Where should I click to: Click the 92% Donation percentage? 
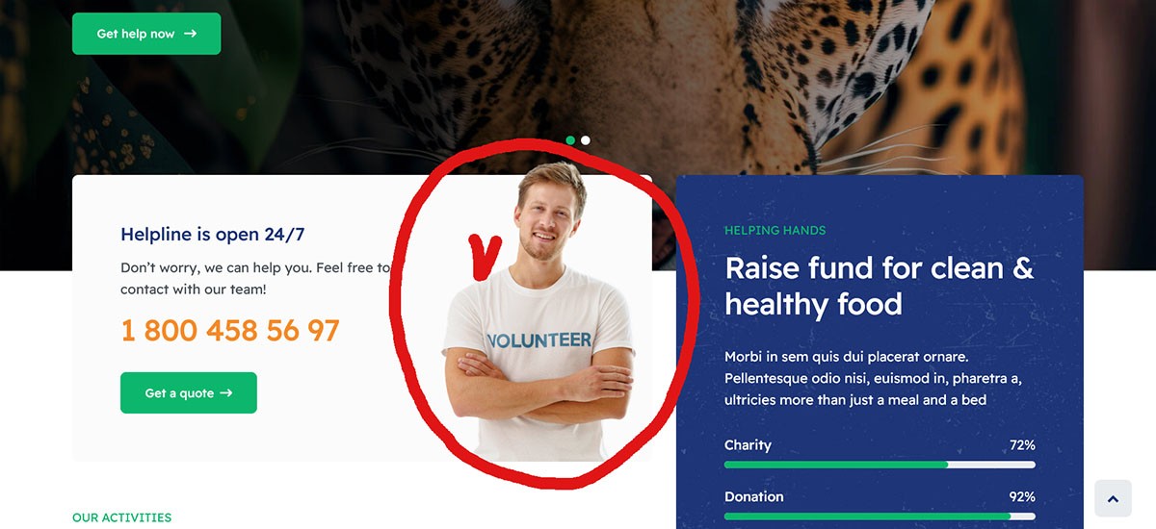coord(1022,497)
